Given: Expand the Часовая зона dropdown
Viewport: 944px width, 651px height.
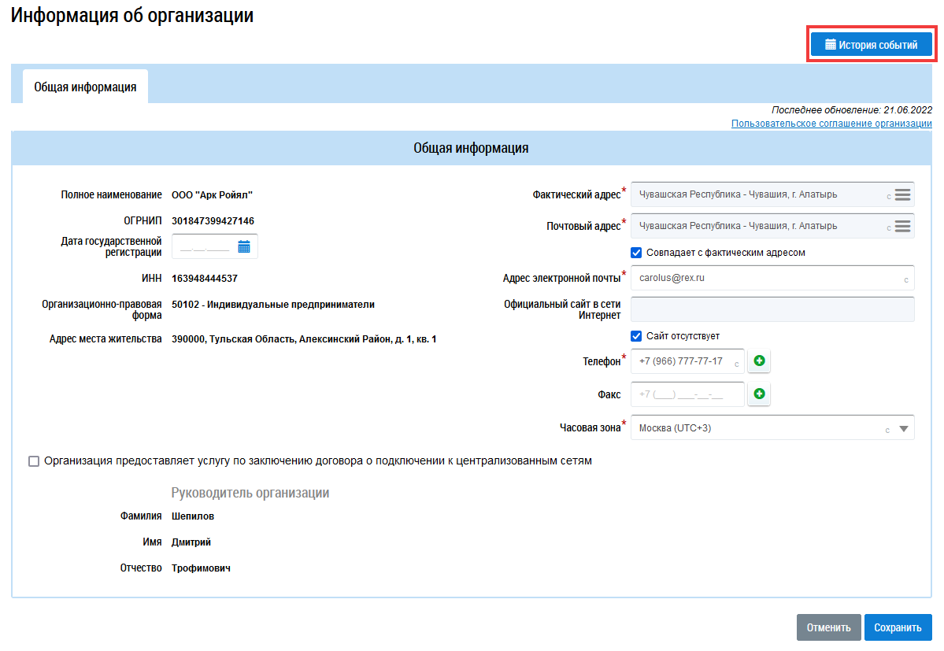Looking at the screenshot, I should [903, 429].
